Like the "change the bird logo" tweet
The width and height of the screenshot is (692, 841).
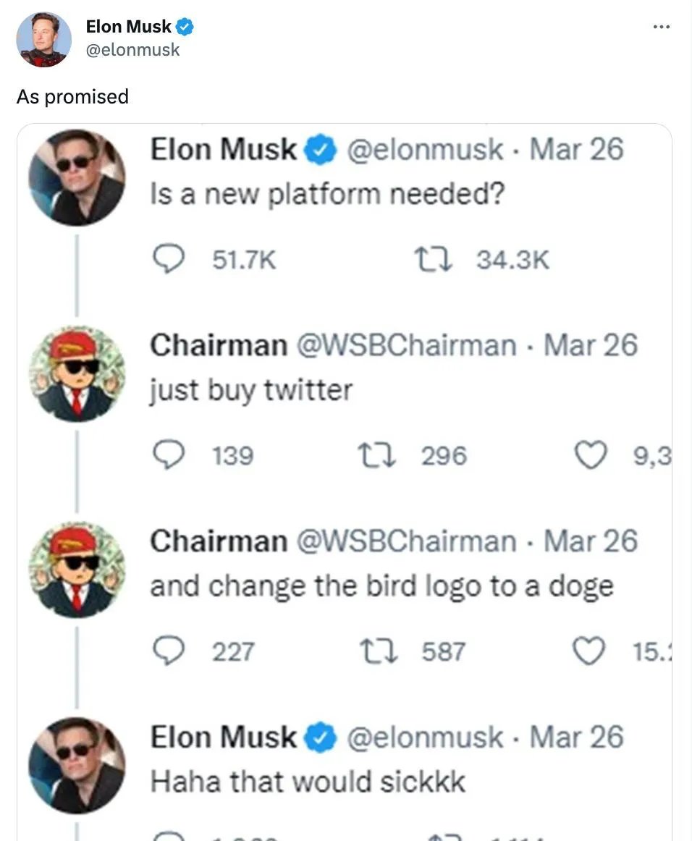[590, 651]
